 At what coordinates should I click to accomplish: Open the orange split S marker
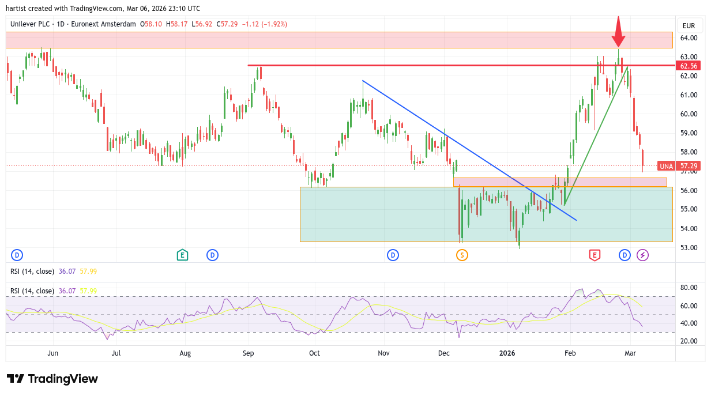coord(462,255)
